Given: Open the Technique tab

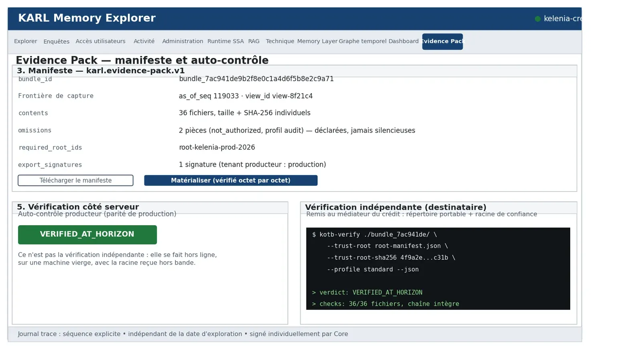Looking at the screenshot, I should [280, 41].
